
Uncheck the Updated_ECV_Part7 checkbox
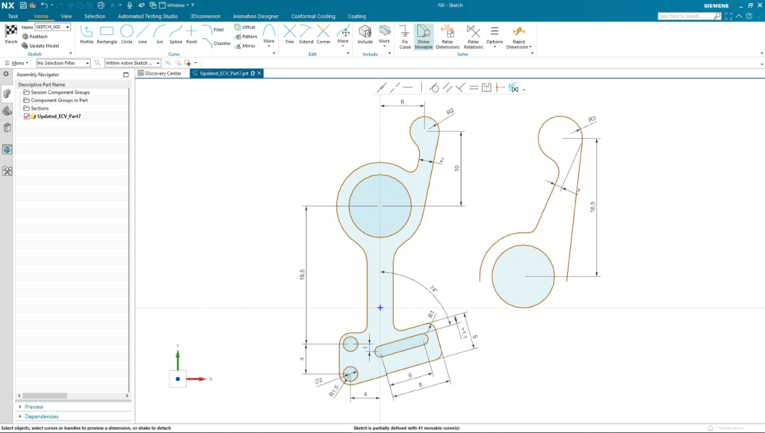27,116
